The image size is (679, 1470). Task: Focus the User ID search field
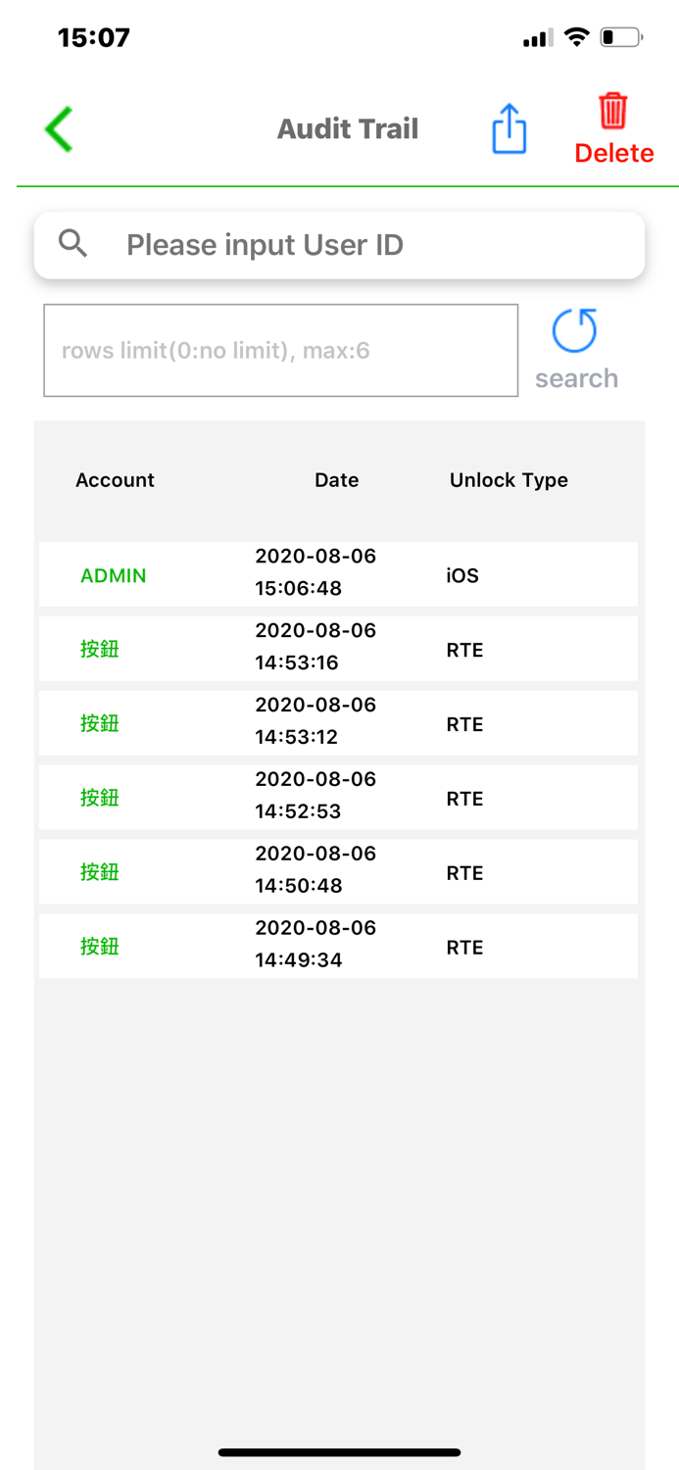pos(372,245)
